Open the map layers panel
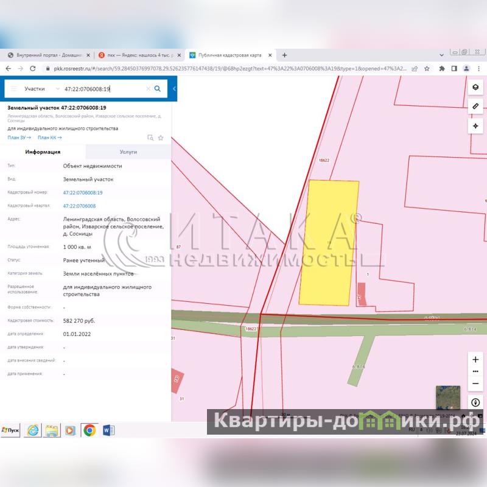 (x=475, y=87)
